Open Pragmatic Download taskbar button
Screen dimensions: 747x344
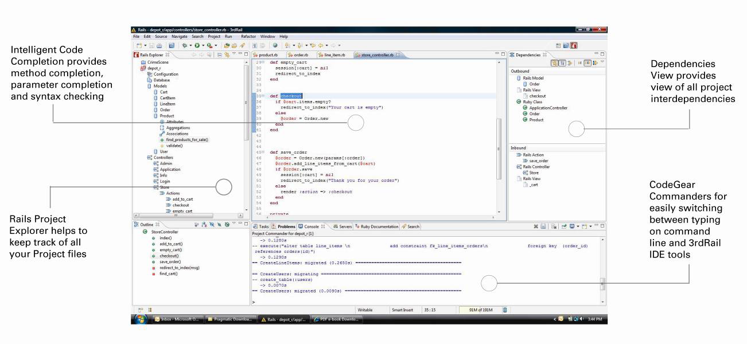tap(229, 319)
